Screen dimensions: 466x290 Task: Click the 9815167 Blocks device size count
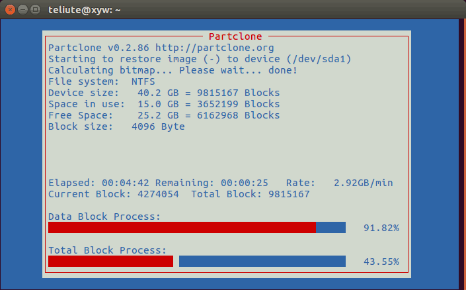pyautogui.click(x=239, y=93)
